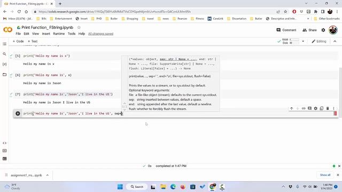Open the tab search dropdown in Chrome

(x=306, y=4)
